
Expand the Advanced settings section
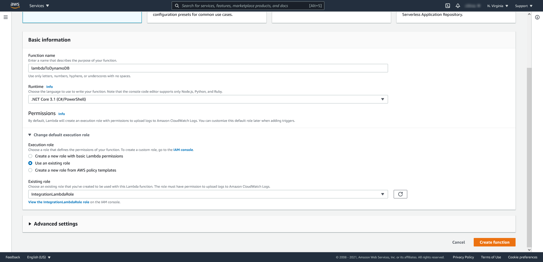pyautogui.click(x=53, y=224)
